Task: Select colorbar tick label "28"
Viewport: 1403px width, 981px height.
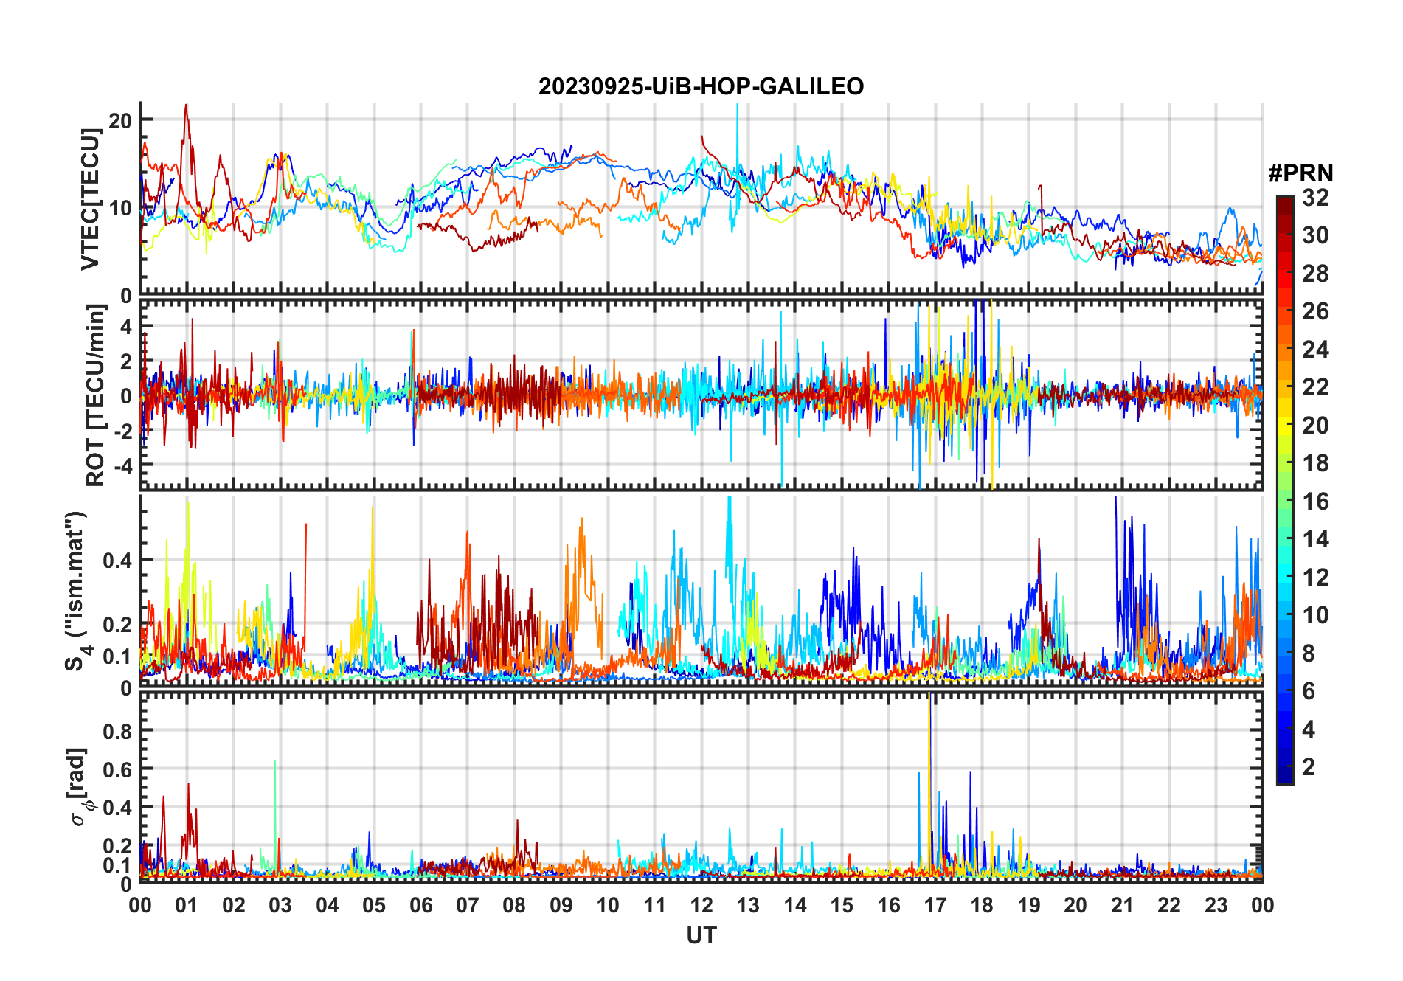Action: (x=1315, y=274)
